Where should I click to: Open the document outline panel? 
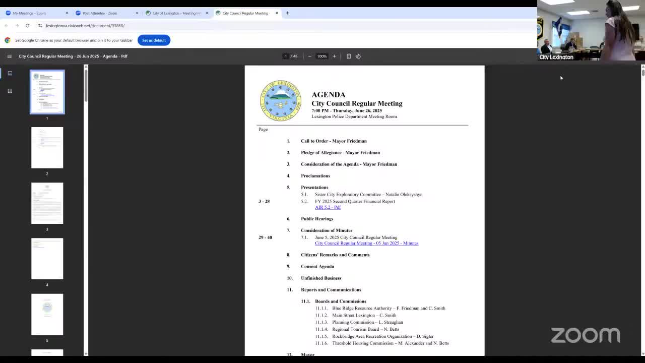(x=10, y=91)
